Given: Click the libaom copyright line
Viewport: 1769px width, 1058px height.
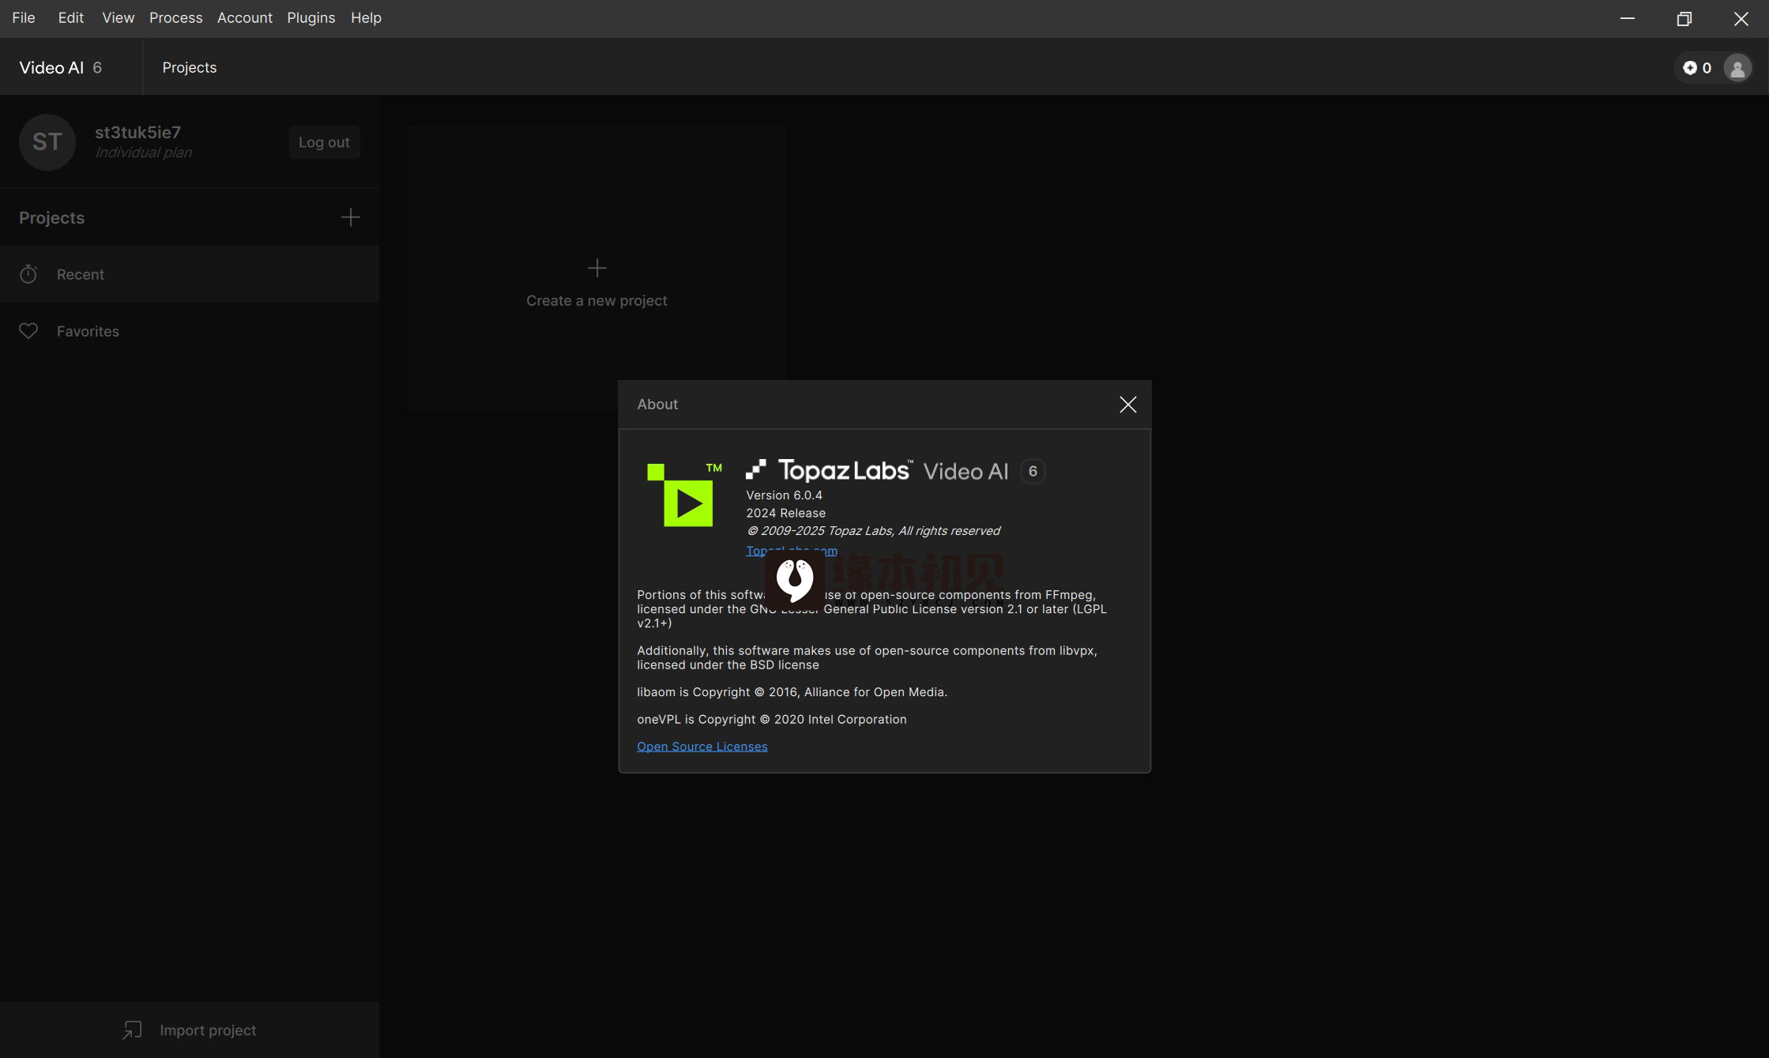Looking at the screenshot, I should point(792,692).
